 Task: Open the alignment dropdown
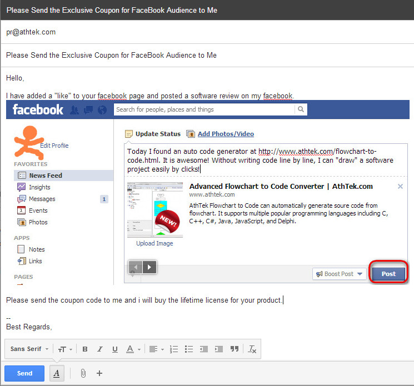[156, 349]
